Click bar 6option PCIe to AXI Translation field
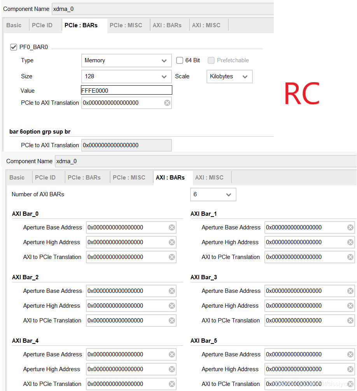Image resolution: width=357 pixels, height=391 pixels. pyautogui.click(x=126, y=145)
